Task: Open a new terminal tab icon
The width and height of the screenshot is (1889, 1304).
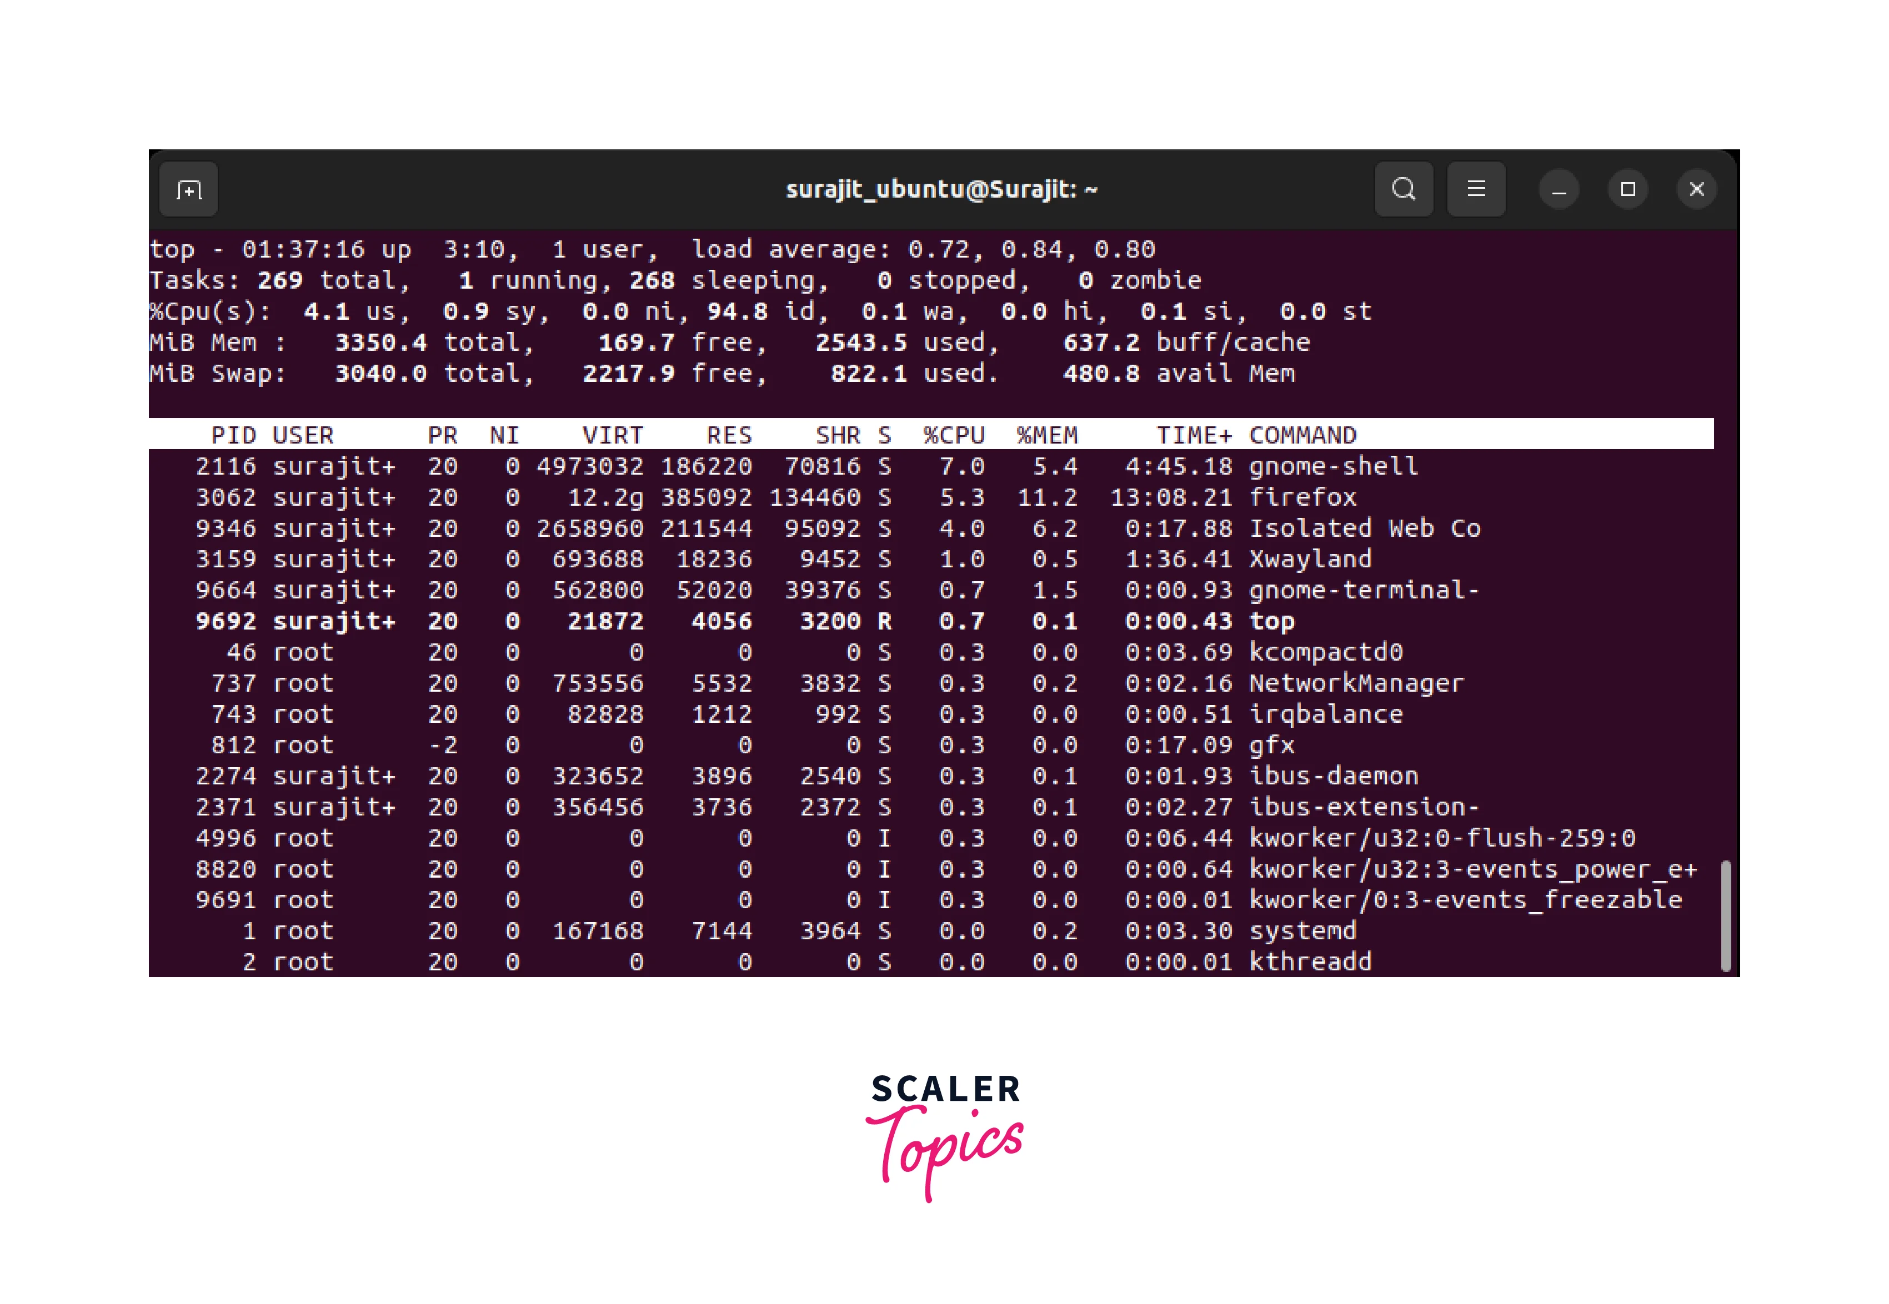Action: pyautogui.click(x=189, y=189)
